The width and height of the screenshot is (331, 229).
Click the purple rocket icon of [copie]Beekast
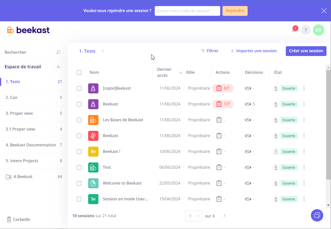93,88
